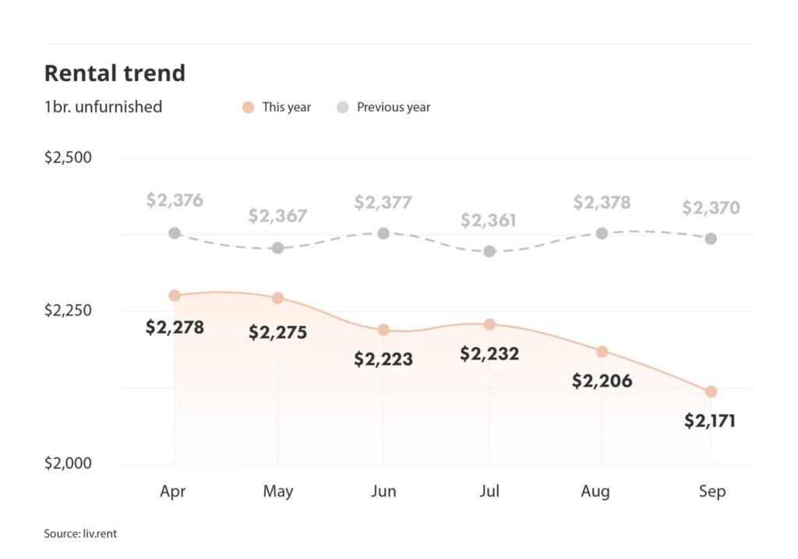Click previous year's April data point
The height and width of the screenshot is (559, 798).
pos(175,233)
